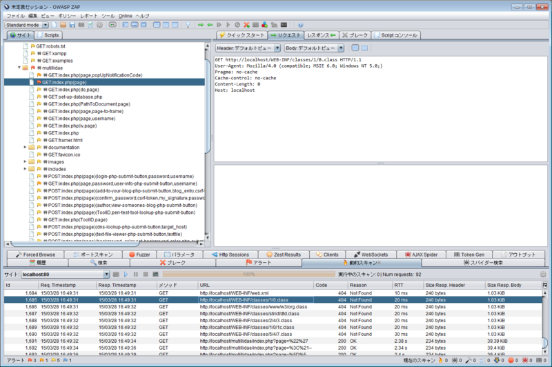This screenshot has width=552, height=367.
Task: Open Session Properties clipboard icon
Action: [90, 25]
